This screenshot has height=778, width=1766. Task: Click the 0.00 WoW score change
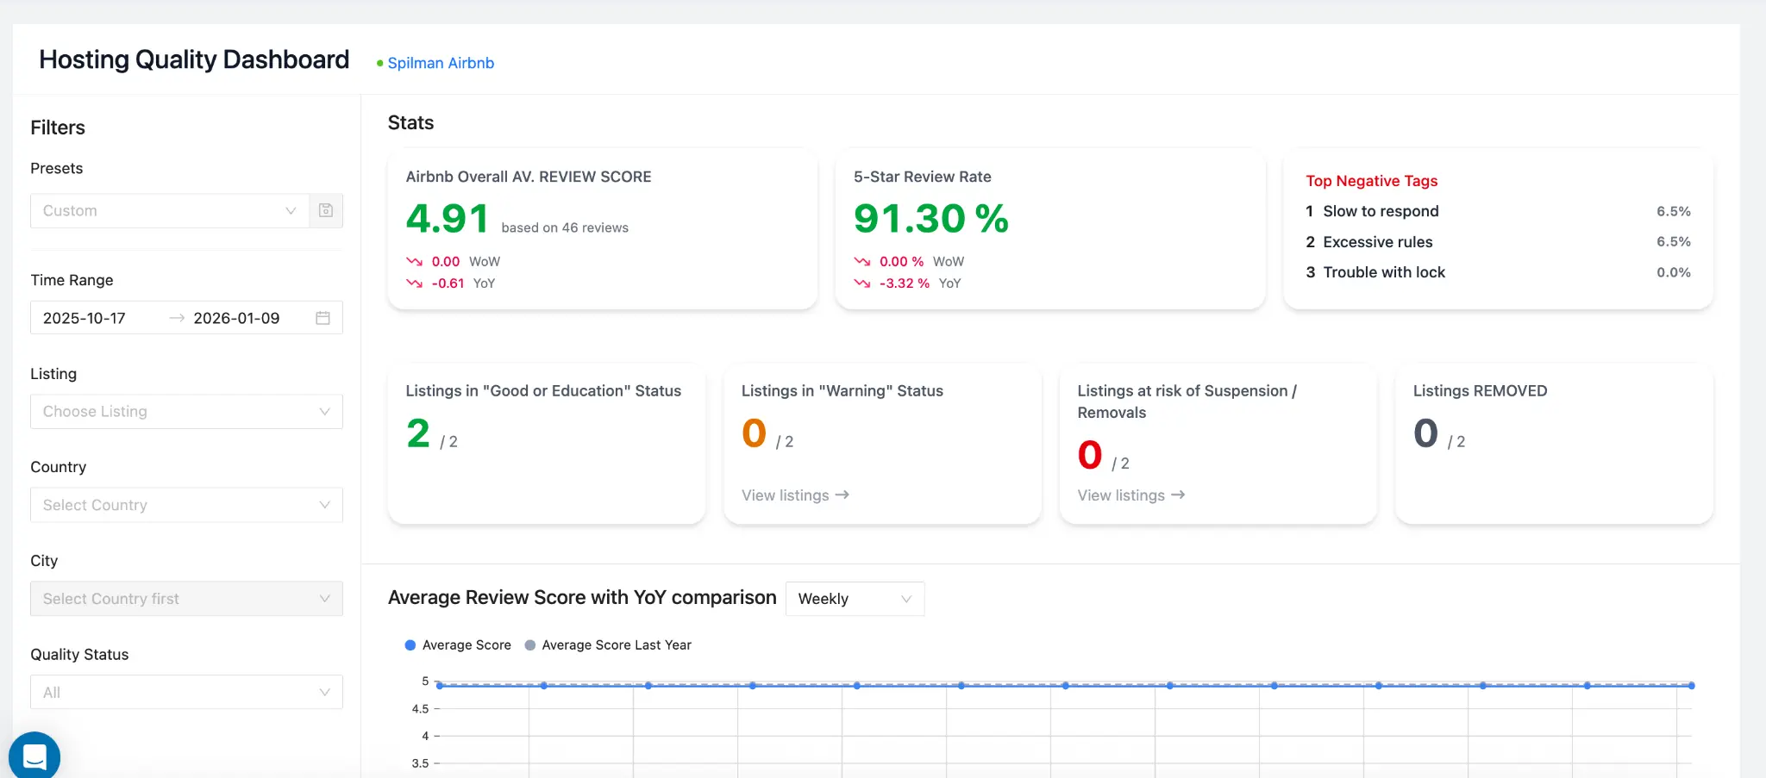(x=446, y=262)
